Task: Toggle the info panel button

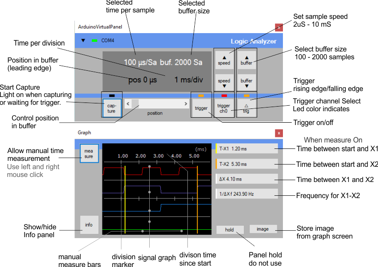Action: pyautogui.click(x=89, y=225)
